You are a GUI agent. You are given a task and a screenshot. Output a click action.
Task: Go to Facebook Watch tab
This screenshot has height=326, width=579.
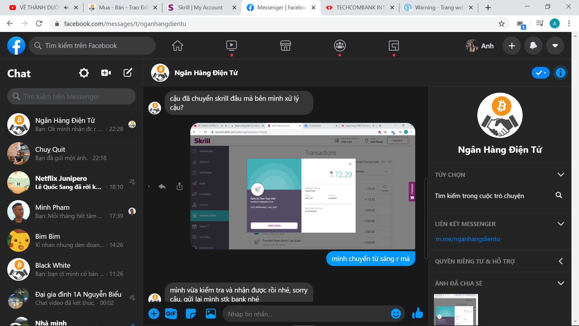pyautogui.click(x=231, y=46)
